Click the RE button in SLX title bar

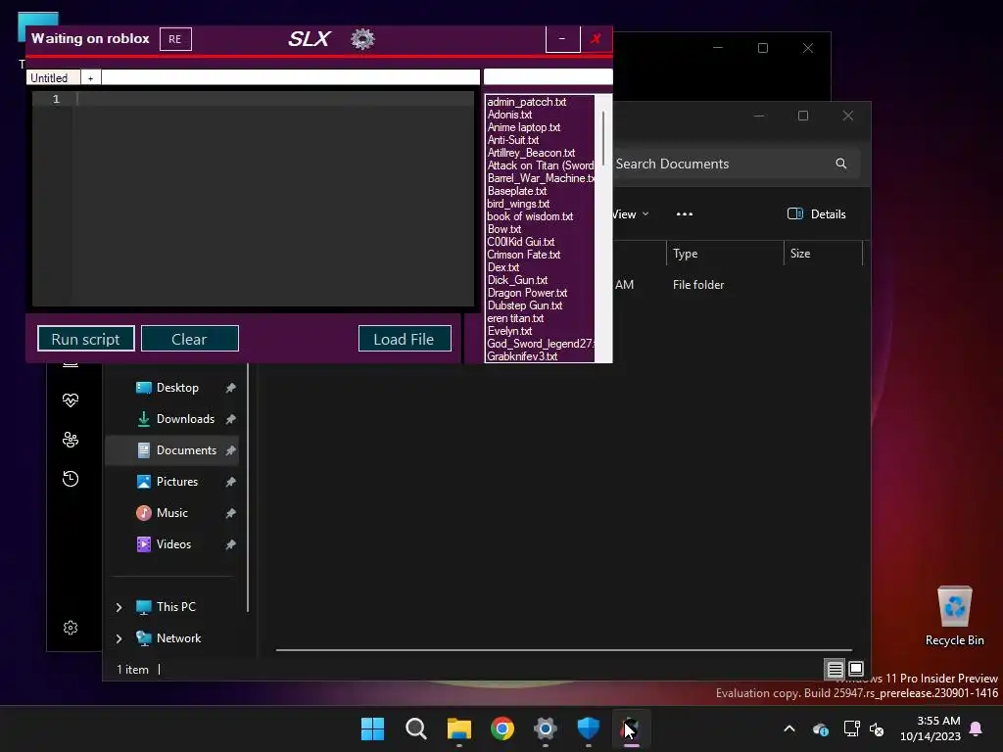tap(175, 39)
